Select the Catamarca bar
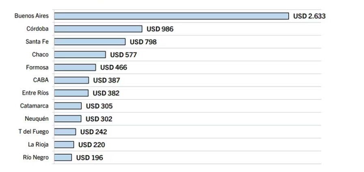Image resolution: width=364 pixels, height=172 pixels. pyautogui.click(x=68, y=106)
